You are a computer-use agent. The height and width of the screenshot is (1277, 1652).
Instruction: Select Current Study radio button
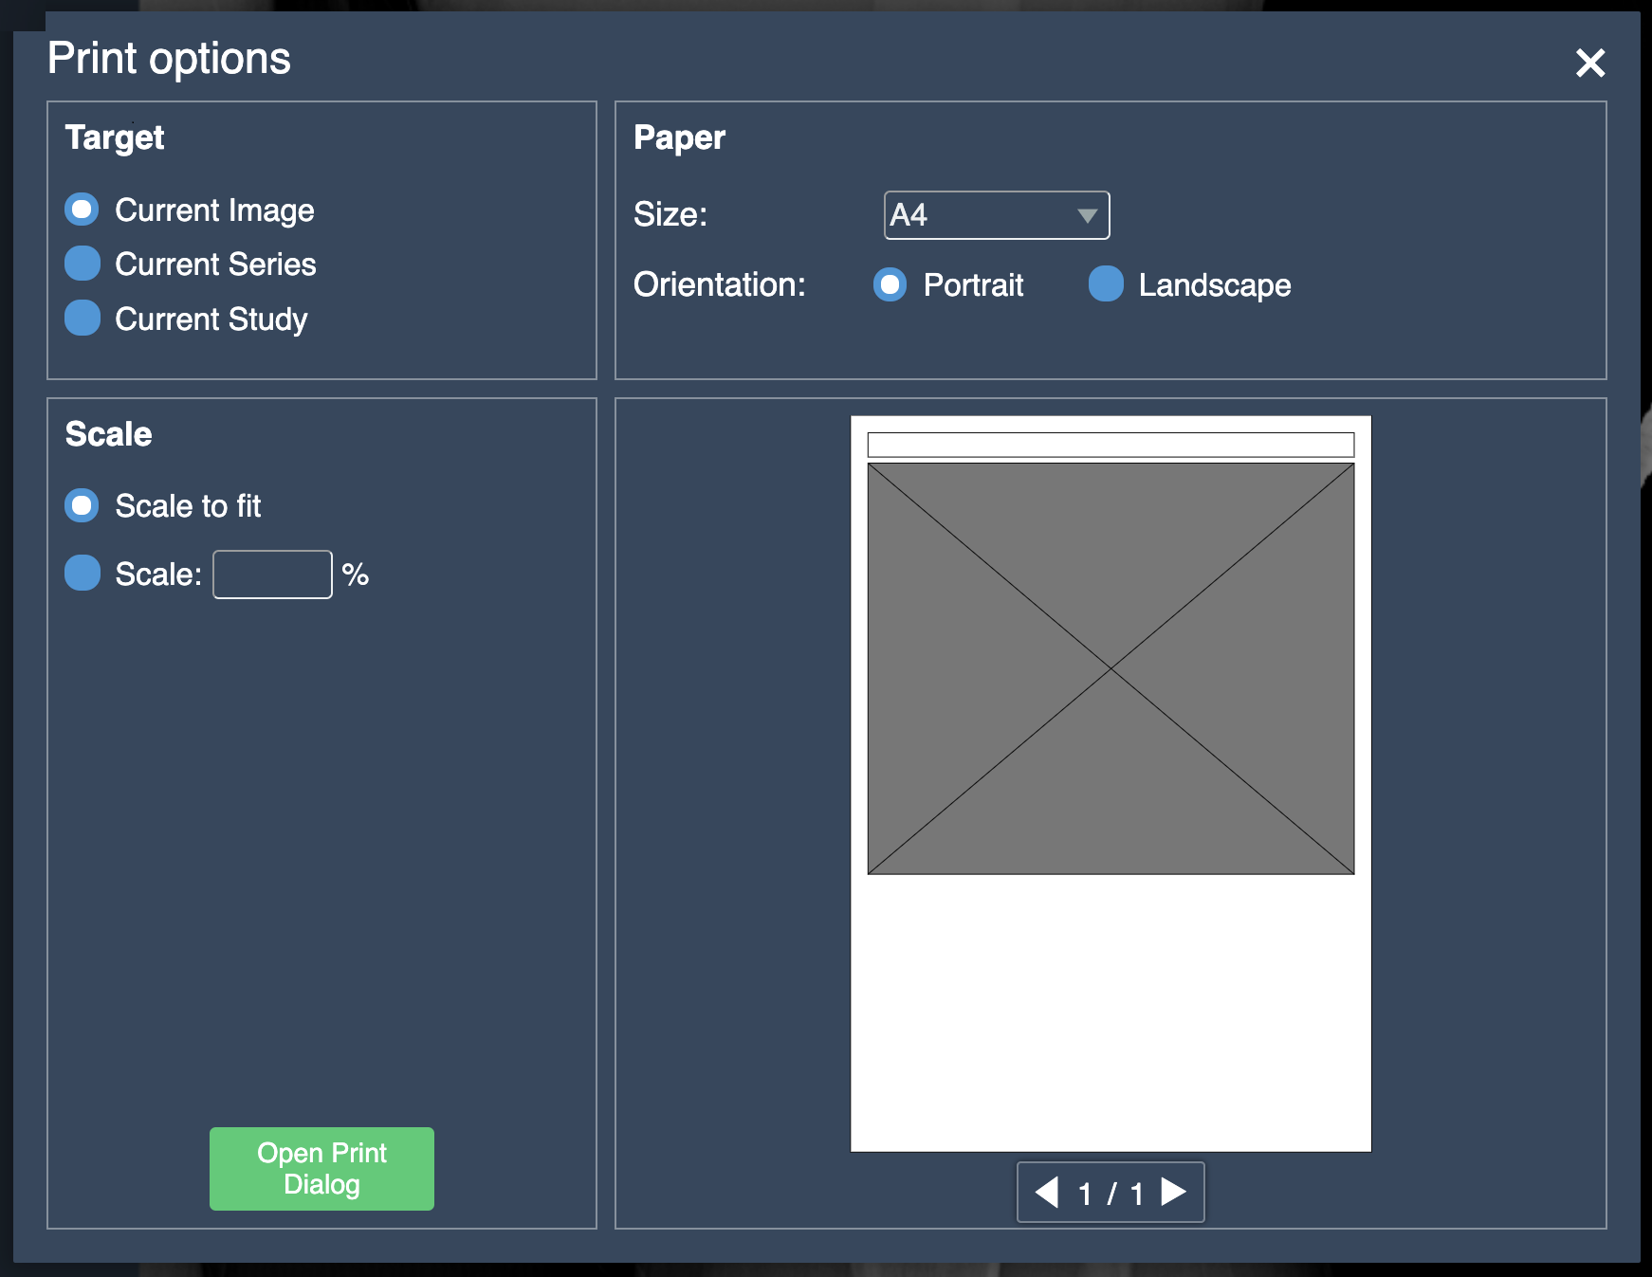coord(83,319)
